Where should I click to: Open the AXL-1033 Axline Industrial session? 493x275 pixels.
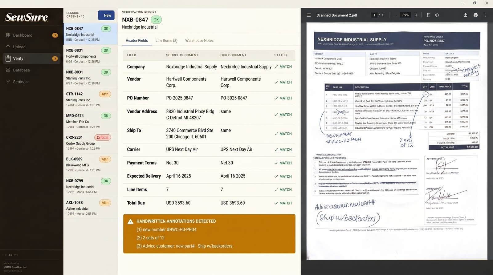pos(91,208)
